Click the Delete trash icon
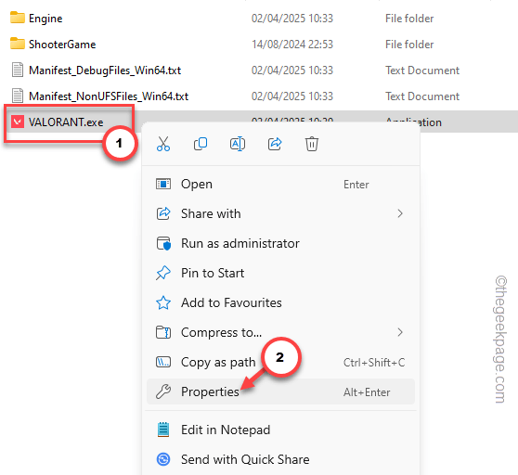The image size is (518, 475). coord(312,144)
